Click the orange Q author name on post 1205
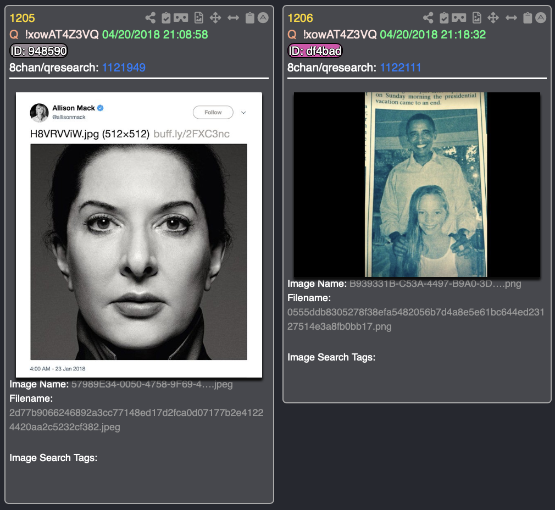The width and height of the screenshot is (555, 510). tap(14, 35)
